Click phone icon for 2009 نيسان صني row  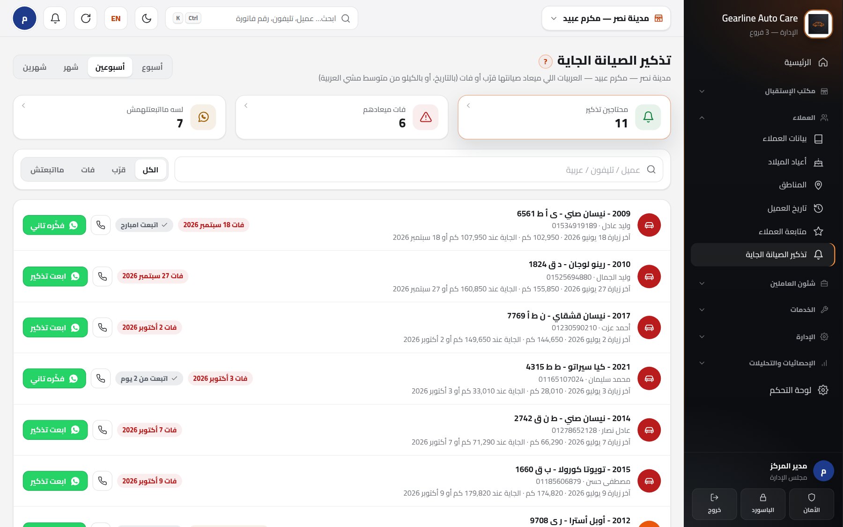click(101, 225)
